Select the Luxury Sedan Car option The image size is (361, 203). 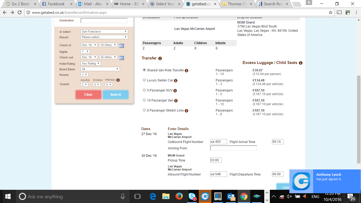coord(144,80)
